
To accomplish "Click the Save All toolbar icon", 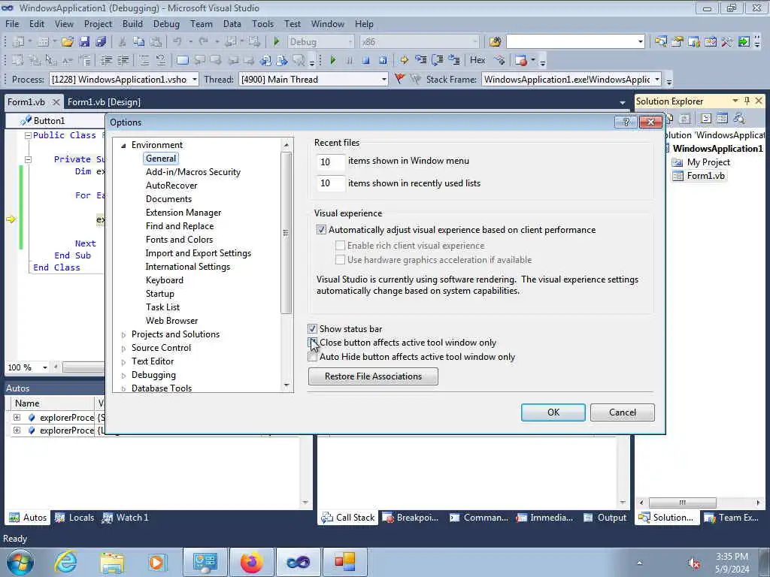I will (x=101, y=42).
